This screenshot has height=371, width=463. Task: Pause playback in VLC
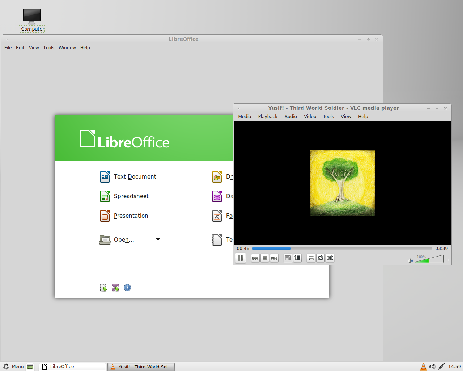241,258
